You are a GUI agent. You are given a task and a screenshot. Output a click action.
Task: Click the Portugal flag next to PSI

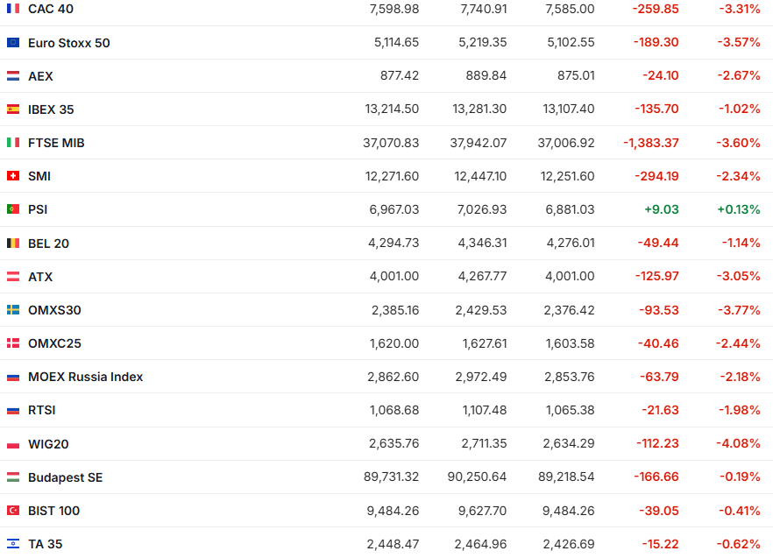coord(13,209)
